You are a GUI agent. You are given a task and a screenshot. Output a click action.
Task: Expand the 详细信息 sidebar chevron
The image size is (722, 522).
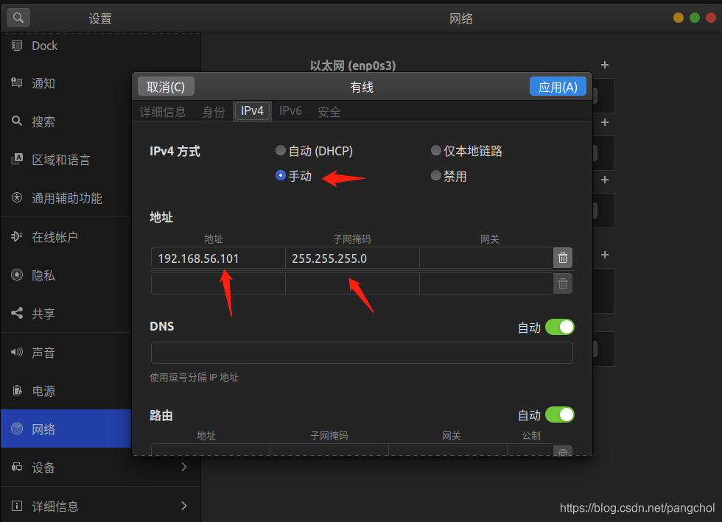tap(183, 506)
